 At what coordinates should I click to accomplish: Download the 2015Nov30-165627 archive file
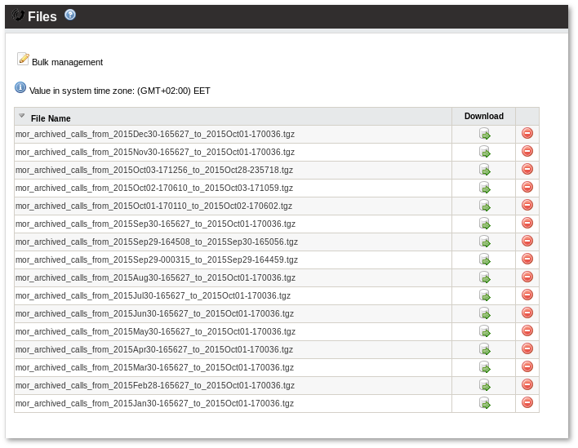(484, 152)
